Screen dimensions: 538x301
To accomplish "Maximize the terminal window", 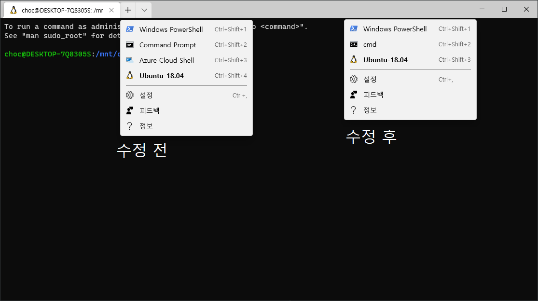I will [504, 9].
